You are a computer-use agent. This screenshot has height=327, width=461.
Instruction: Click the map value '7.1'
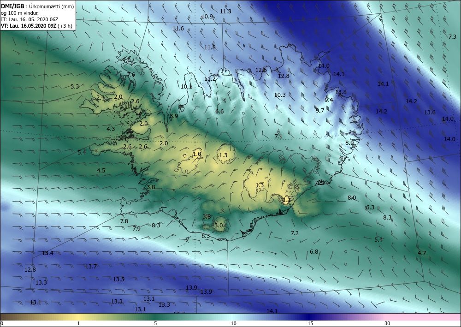coord(278,137)
